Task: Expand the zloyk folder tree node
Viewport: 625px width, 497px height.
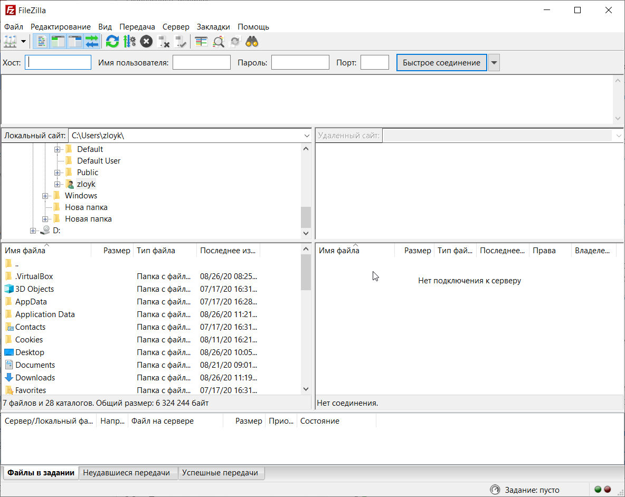Action: (x=58, y=184)
